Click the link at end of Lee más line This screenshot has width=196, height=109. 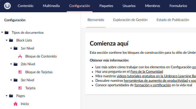click(x=194, y=67)
